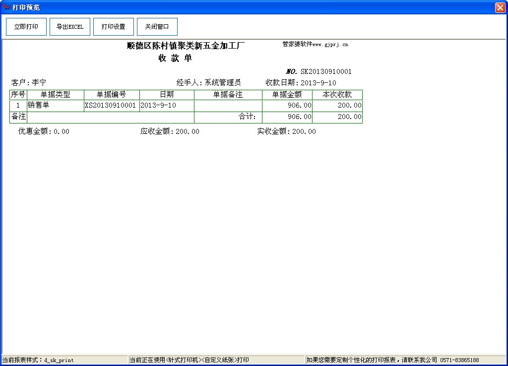The image size is (508, 366).
Task: Open 打印设置 print settings
Action: (x=114, y=27)
